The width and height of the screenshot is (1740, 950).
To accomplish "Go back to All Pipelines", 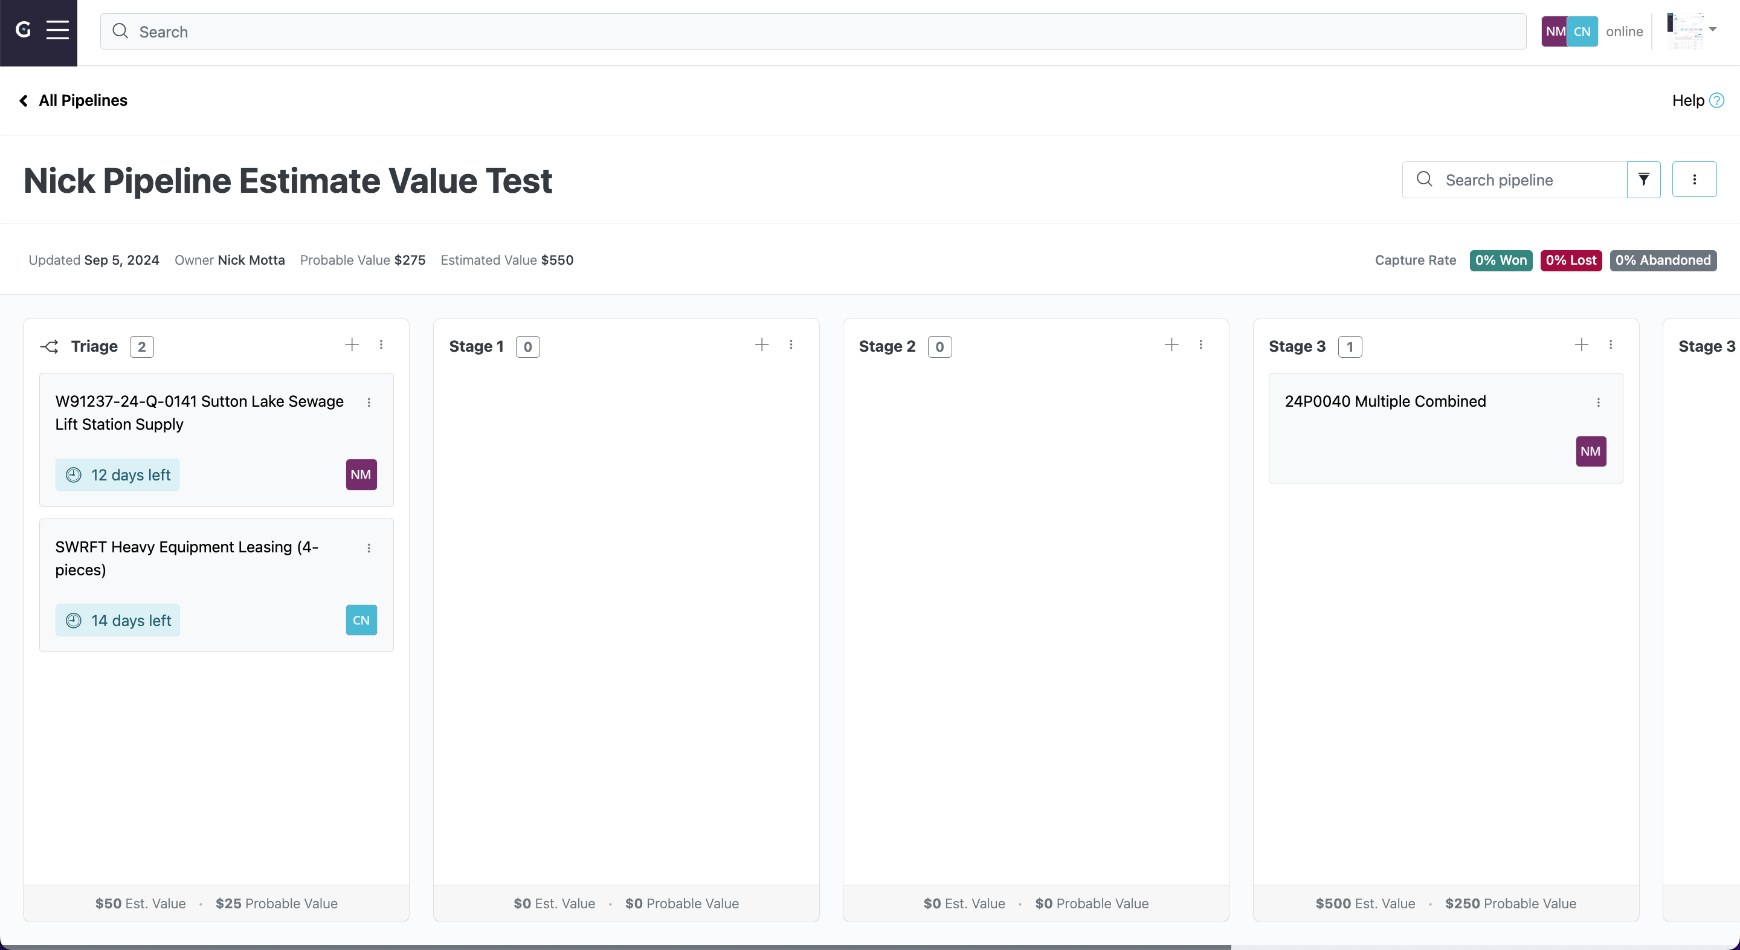I will tap(73, 101).
